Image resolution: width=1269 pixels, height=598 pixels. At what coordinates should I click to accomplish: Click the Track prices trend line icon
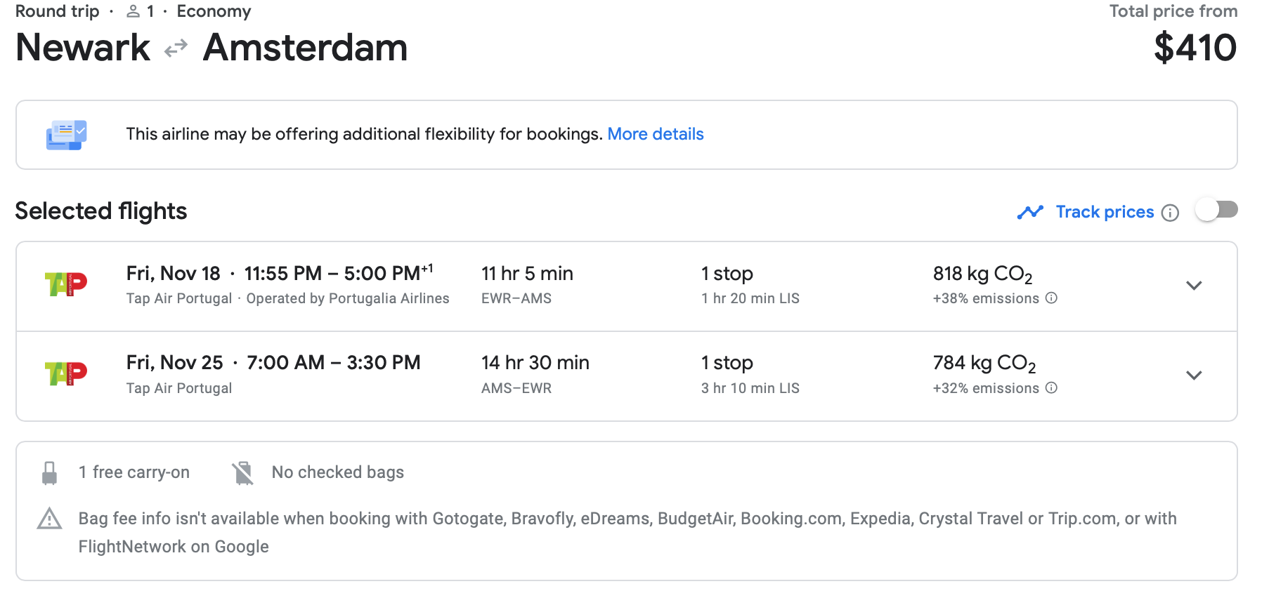tap(1030, 212)
